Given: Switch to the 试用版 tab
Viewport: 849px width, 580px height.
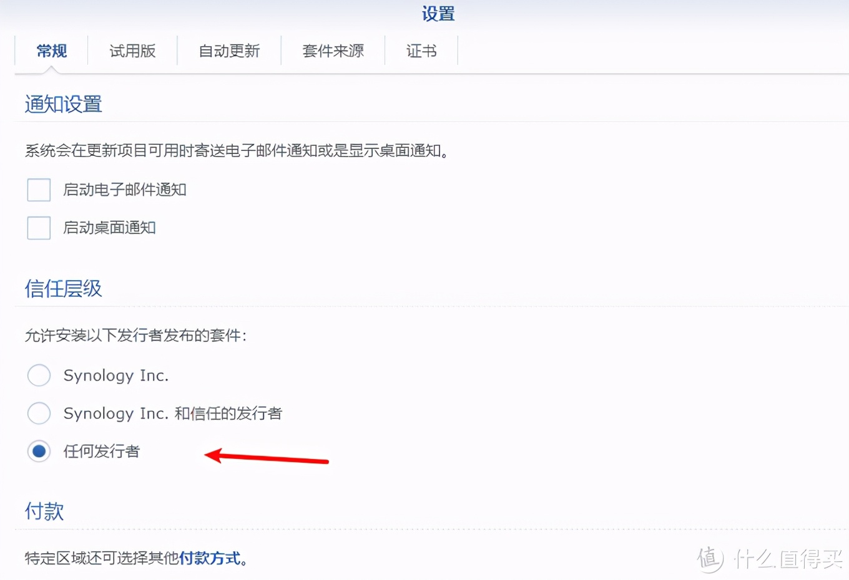Looking at the screenshot, I should point(132,51).
